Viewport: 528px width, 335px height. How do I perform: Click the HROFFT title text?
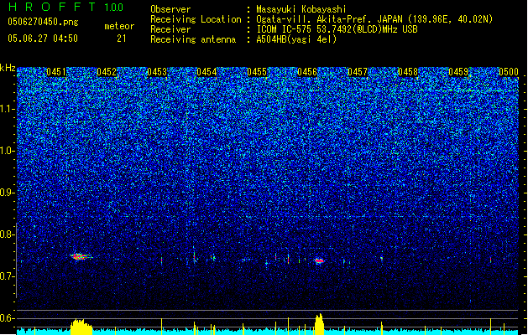(52, 7)
